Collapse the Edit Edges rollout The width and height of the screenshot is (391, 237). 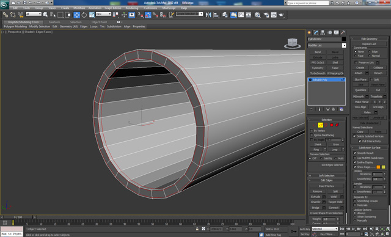(326, 180)
